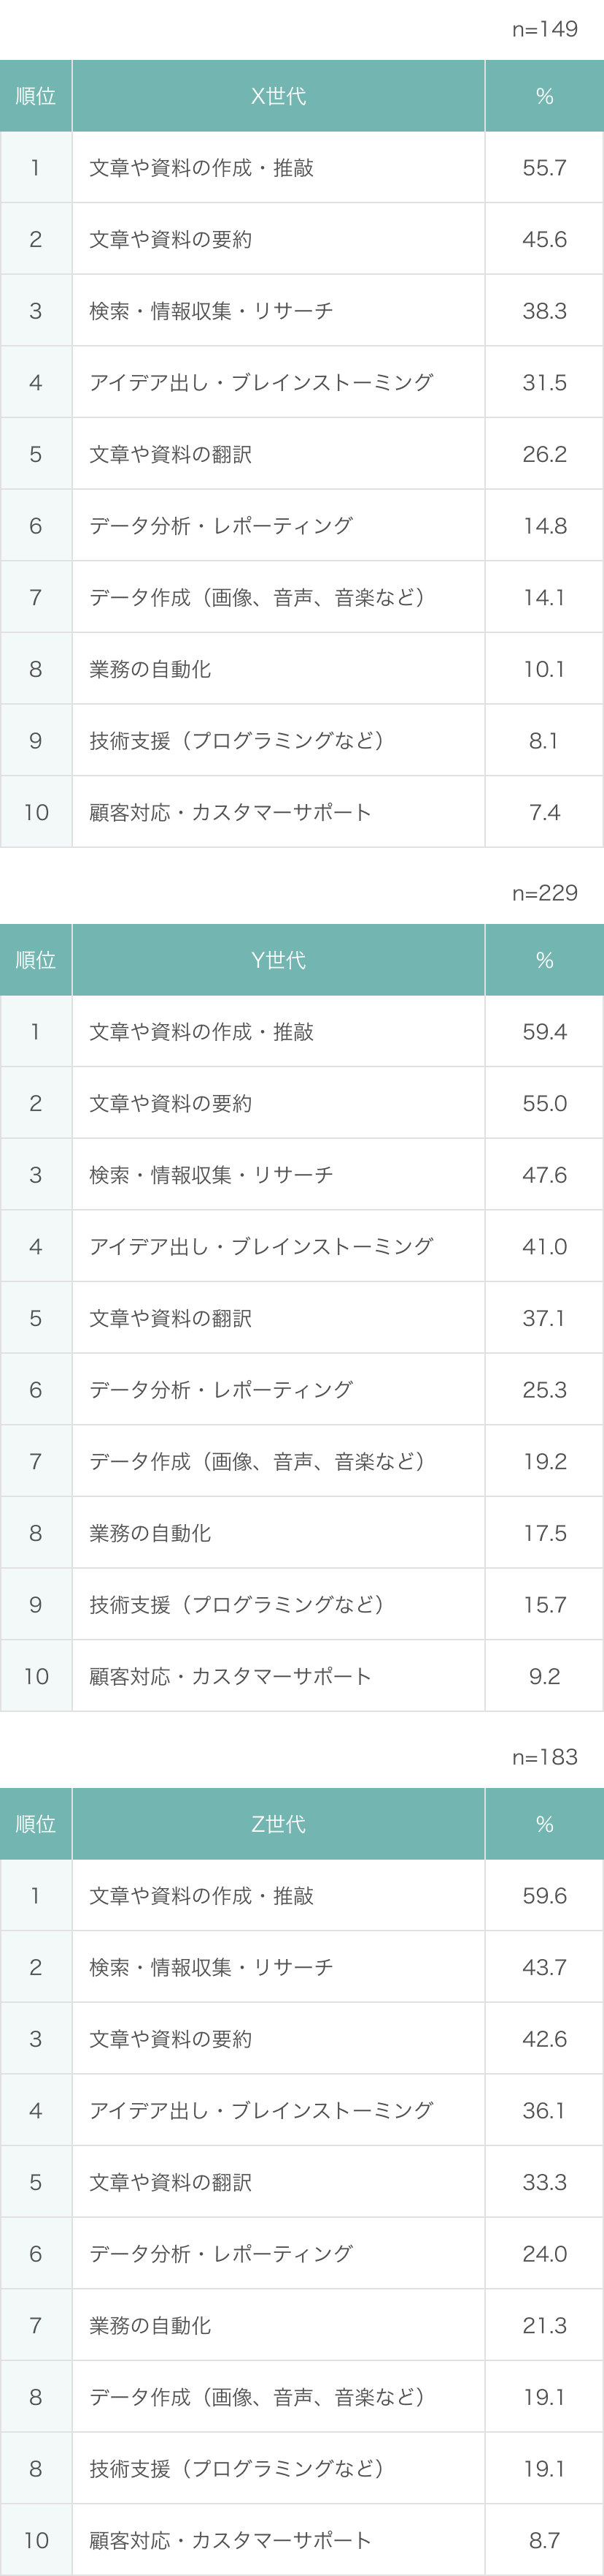604x2576 pixels.
Task: Select 顧客対応・カスタマーサポート in X世代 table
Action: 230,812
